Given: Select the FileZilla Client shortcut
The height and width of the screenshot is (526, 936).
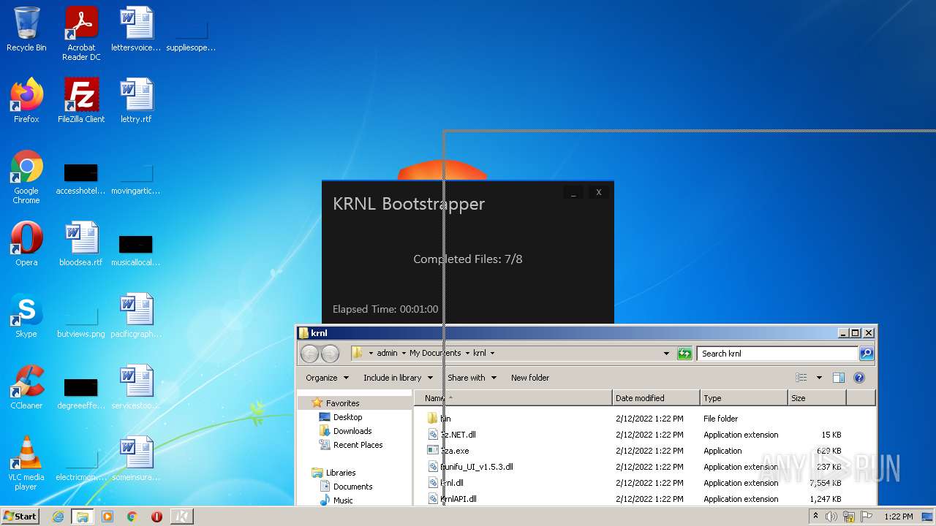Looking at the screenshot, I should [81, 101].
